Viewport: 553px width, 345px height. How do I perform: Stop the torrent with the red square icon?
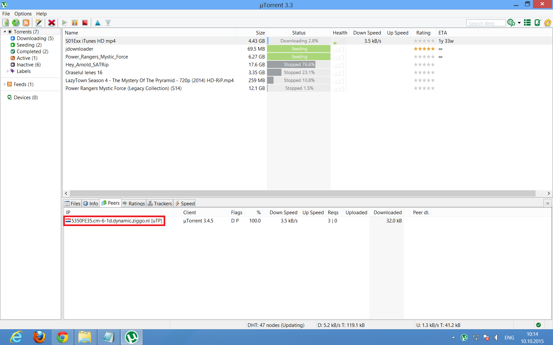point(85,23)
